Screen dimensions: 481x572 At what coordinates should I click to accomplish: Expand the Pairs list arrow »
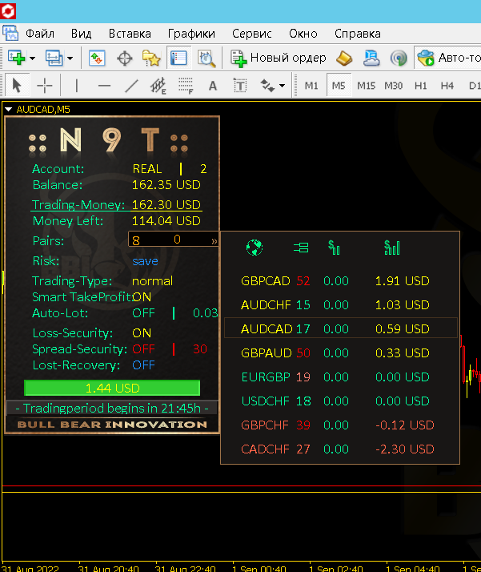[214, 241]
